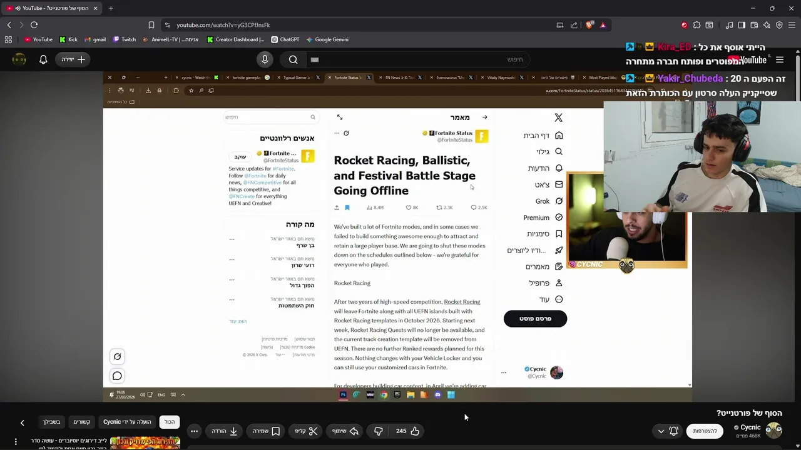Dislike the video with thumbs down
Screen dimensions: 801x450
point(378,431)
